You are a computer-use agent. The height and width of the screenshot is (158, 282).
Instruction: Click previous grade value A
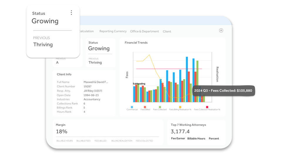[57, 63]
